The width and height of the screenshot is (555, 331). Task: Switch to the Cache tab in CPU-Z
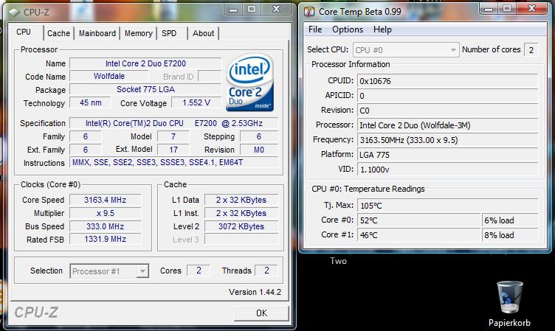pos(58,33)
